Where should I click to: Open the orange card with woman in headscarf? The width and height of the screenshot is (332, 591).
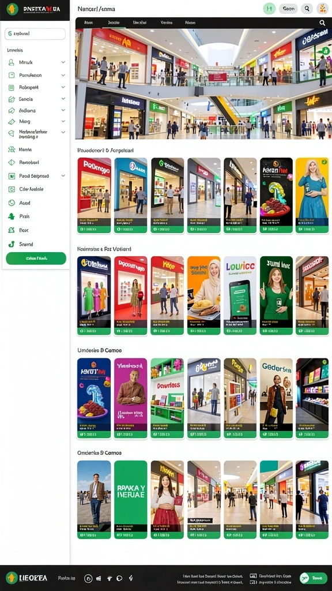tap(203, 295)
